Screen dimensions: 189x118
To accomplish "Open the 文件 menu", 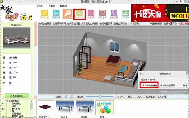I will 40,6.
